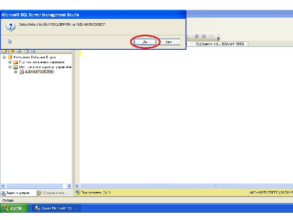Image resolution: width=293 pixels, height=220 pixels.
Task: Select Центральные серверы управления tree item
Action: (46, 67)
